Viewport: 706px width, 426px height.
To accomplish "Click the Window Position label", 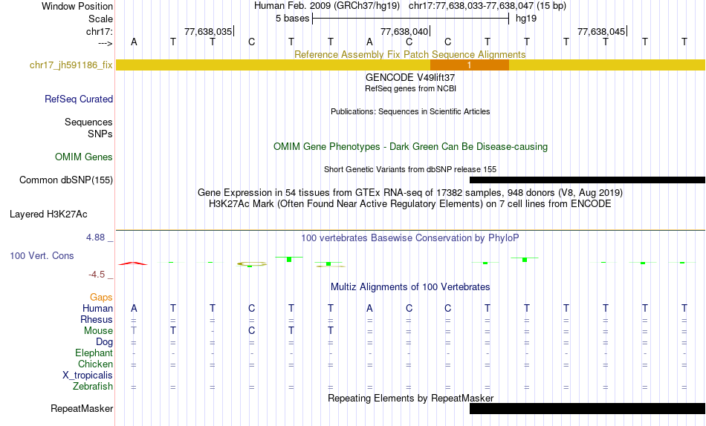I will [77, 6].
